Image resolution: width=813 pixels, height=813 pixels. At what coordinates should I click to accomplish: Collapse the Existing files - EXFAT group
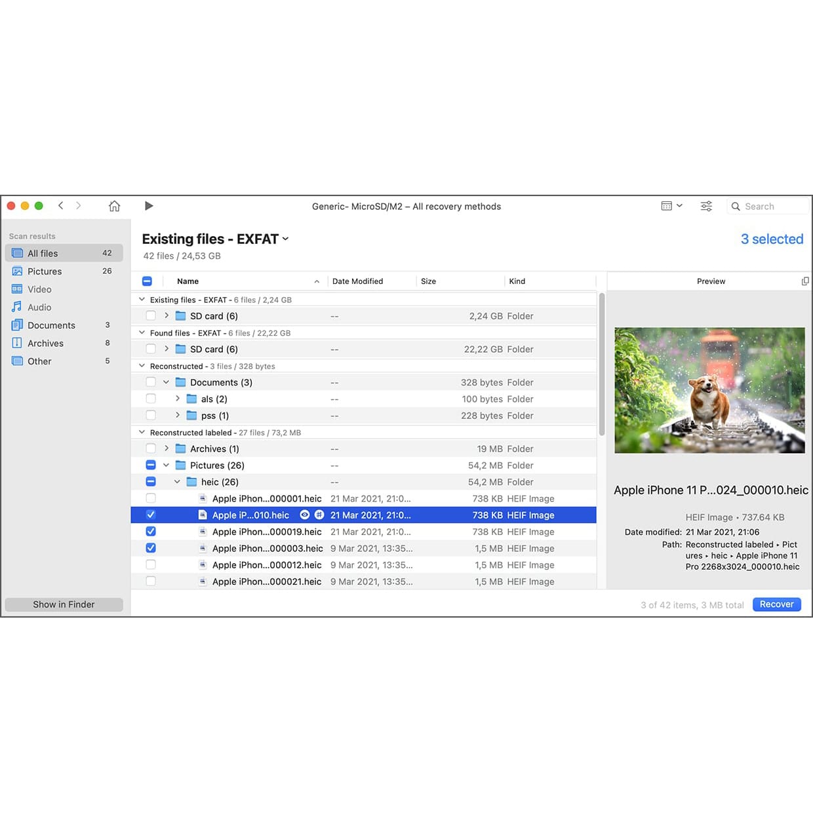coord(142,300)
